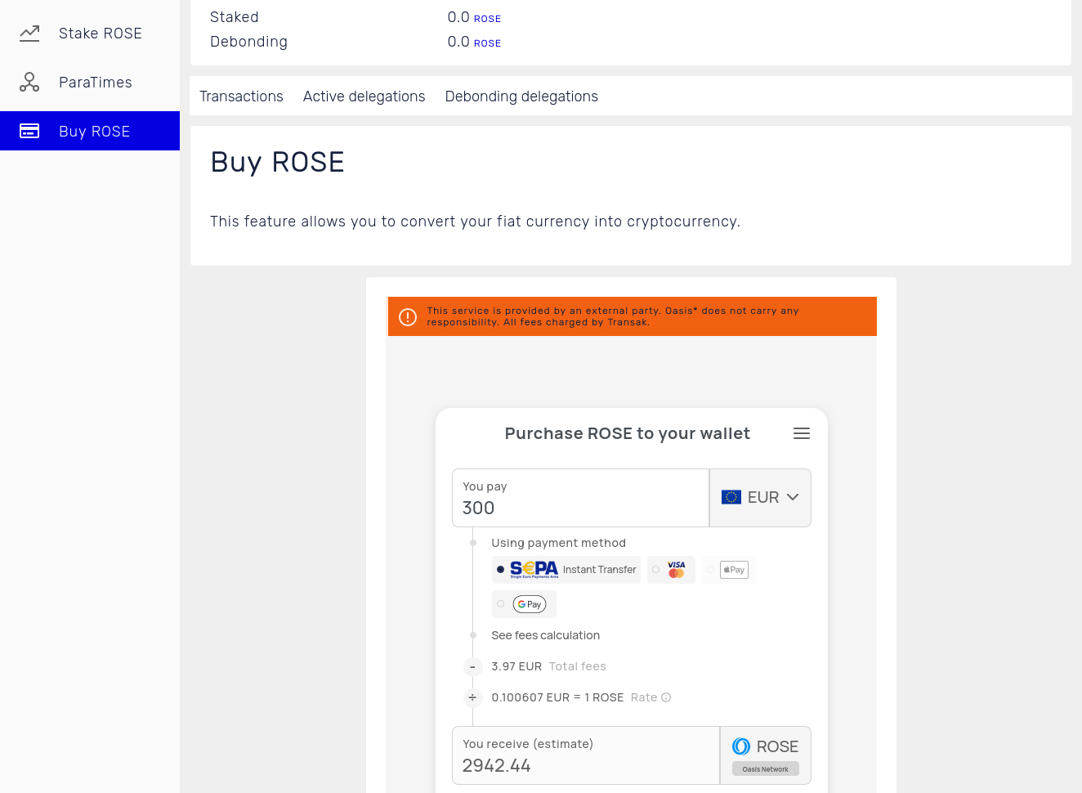Select SEPA Instant Transfer payment method
Viewport: 1082px width, 793px height.
point(566,570)
